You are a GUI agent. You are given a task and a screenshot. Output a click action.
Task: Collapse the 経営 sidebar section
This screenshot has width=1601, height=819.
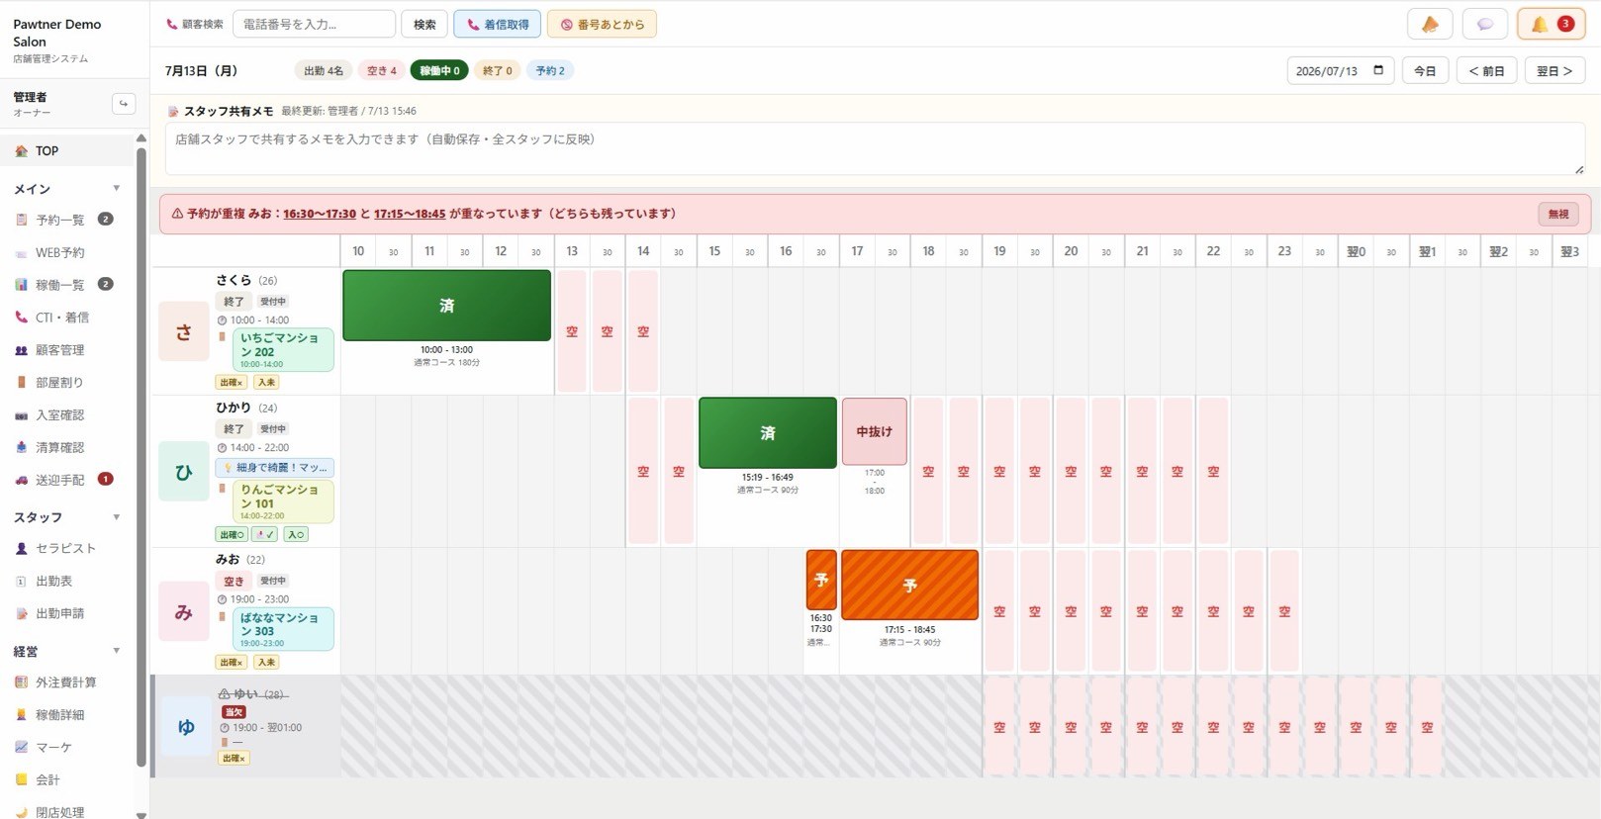coord(116,651)
